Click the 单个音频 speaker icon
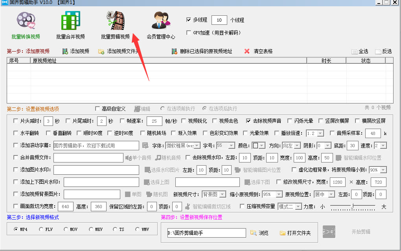This screenshot has height=251, width=401. click(129, 158)
